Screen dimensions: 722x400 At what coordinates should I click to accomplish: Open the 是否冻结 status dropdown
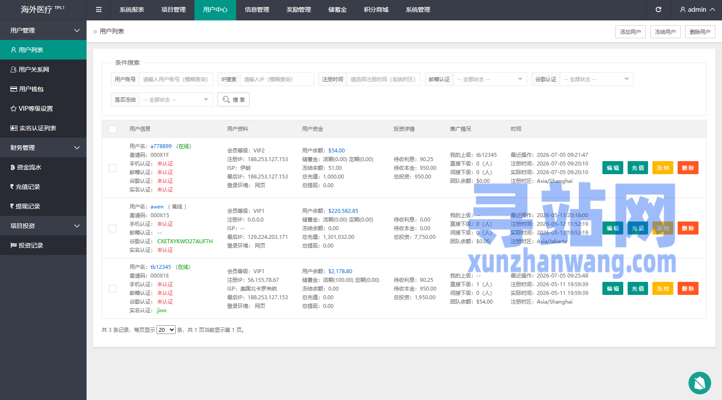(x=176, y=99)
